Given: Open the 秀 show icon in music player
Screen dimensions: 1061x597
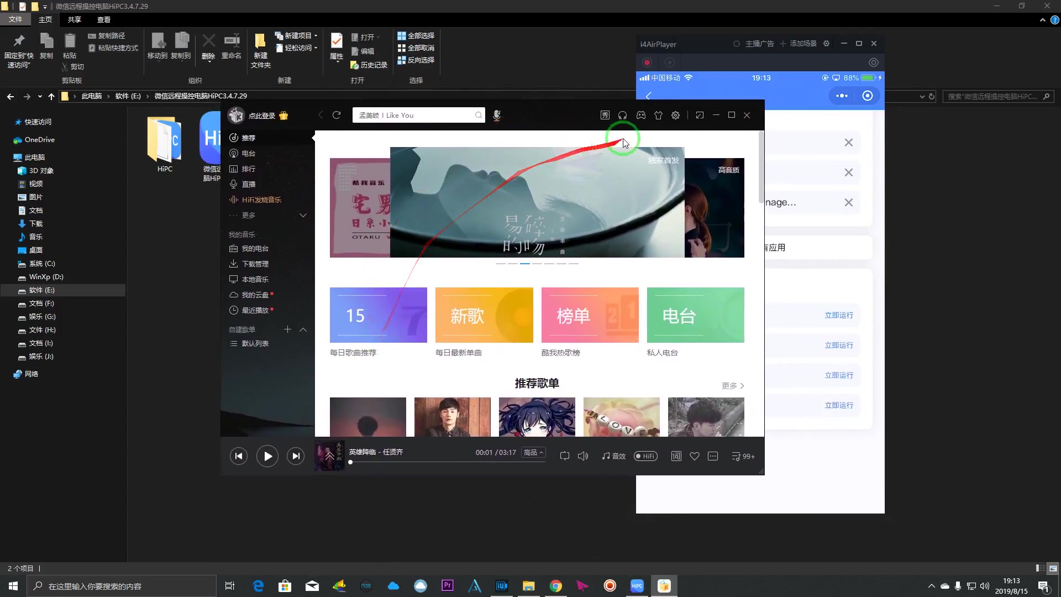Looking at the screenshot, I should 605,115.
